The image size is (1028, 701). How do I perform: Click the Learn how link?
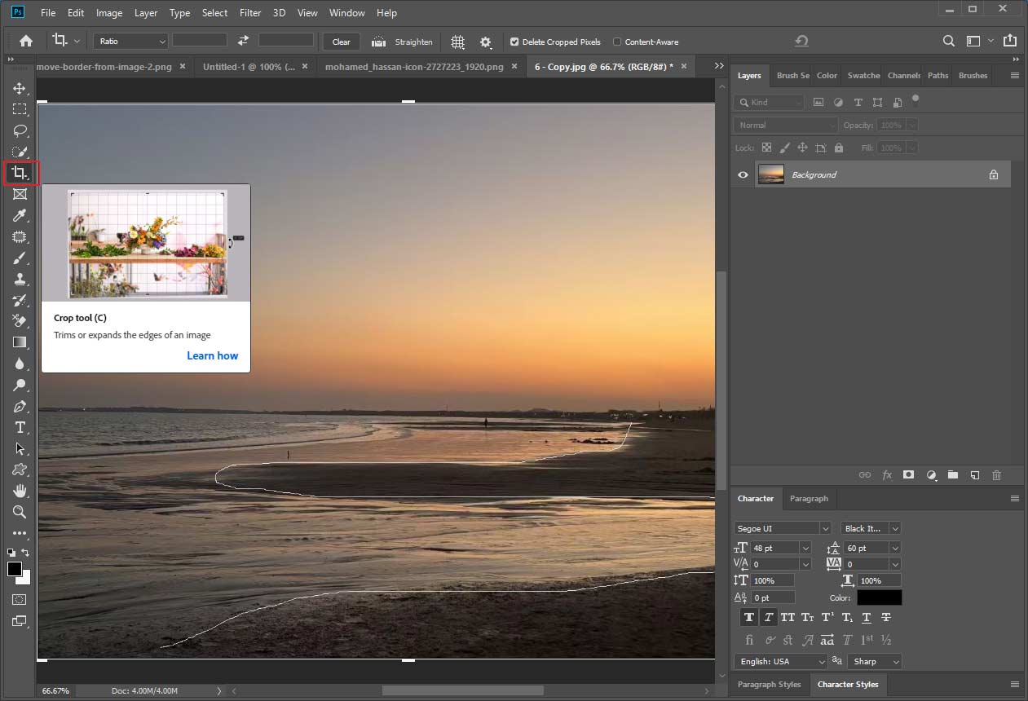pos(212,355)
